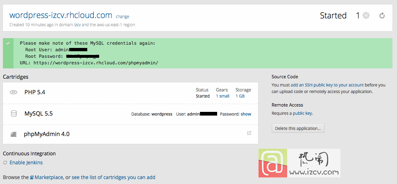This screenshot has height=184, width=397.
Task: Click the Continuous Integration heading
Action: point(29,154)
